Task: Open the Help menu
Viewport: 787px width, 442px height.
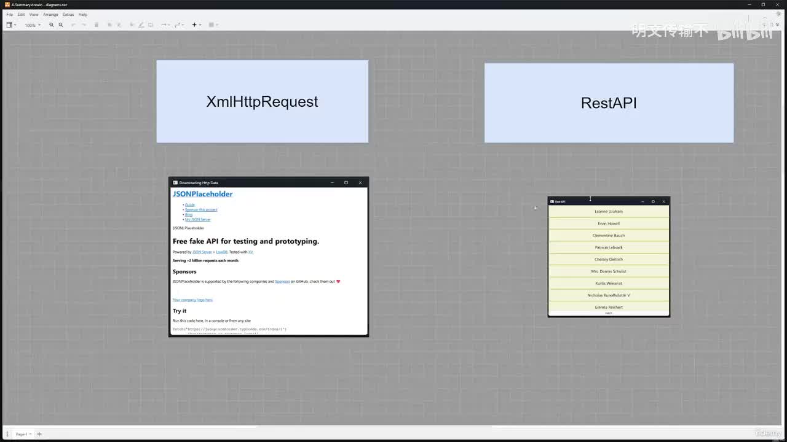Action: point(83,14)
